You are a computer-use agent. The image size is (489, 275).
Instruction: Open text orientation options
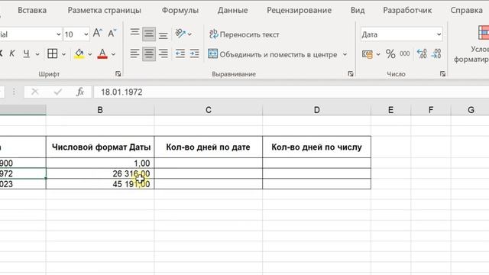point(183,34)
